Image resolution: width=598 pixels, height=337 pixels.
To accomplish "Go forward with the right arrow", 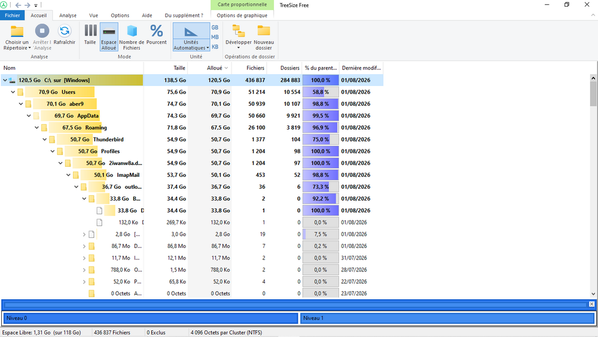I will pos(28,5).
